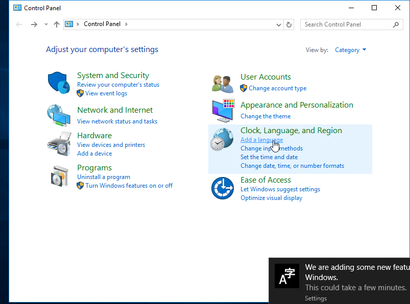
Task: Focus the Search Control Panel field
Action: (x=351, y=24)
